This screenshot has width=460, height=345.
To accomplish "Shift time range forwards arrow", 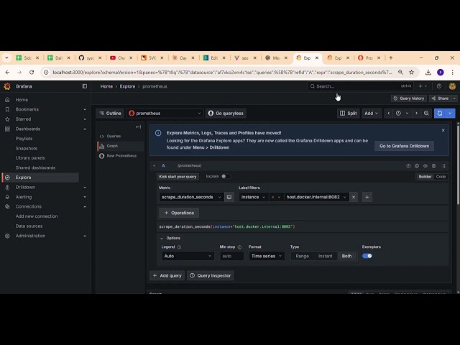I will coord(416,114).
